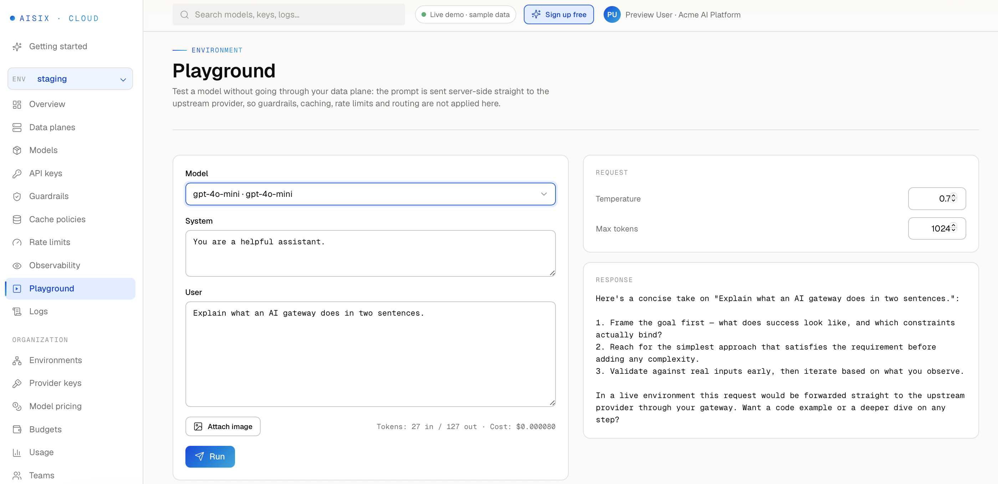Click into the System prompt textarea

click(x=370, y=254)
